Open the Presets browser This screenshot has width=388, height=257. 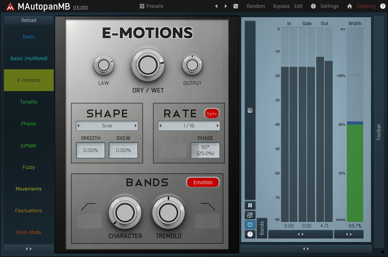pos(151,6)
